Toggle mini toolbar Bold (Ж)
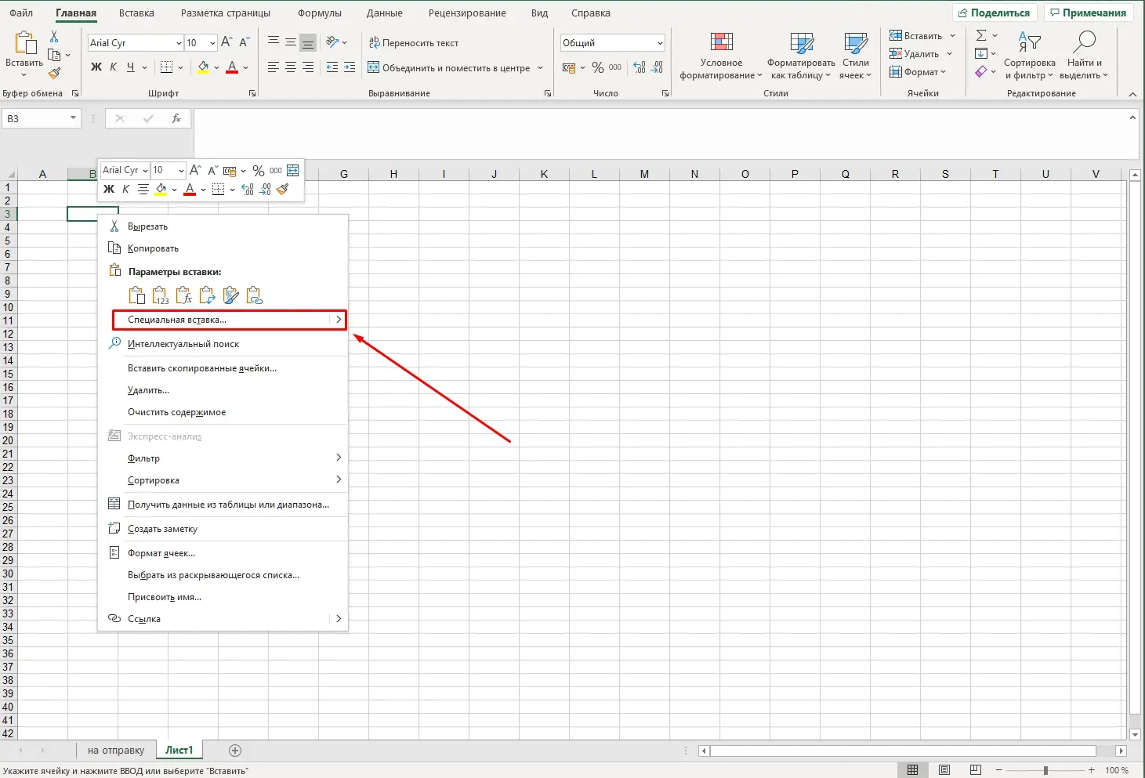 click(109, 190)
